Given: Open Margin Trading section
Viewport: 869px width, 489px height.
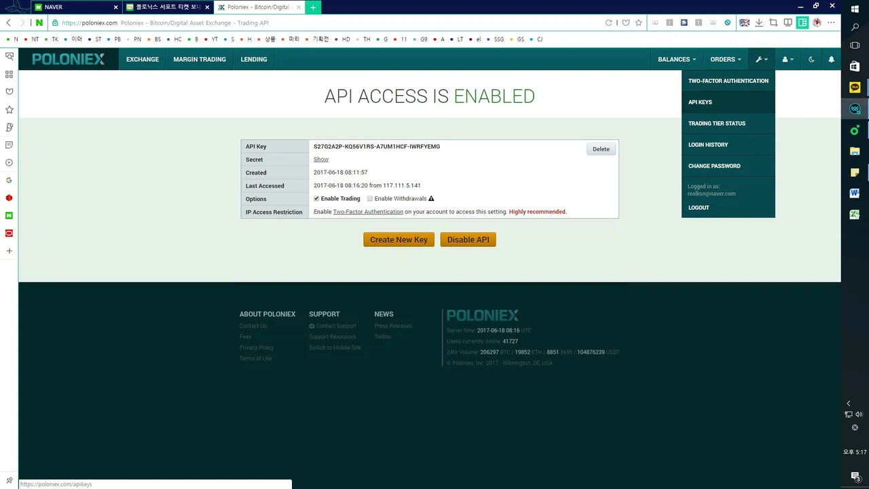Looking at the screenshot, I should 200,59.
